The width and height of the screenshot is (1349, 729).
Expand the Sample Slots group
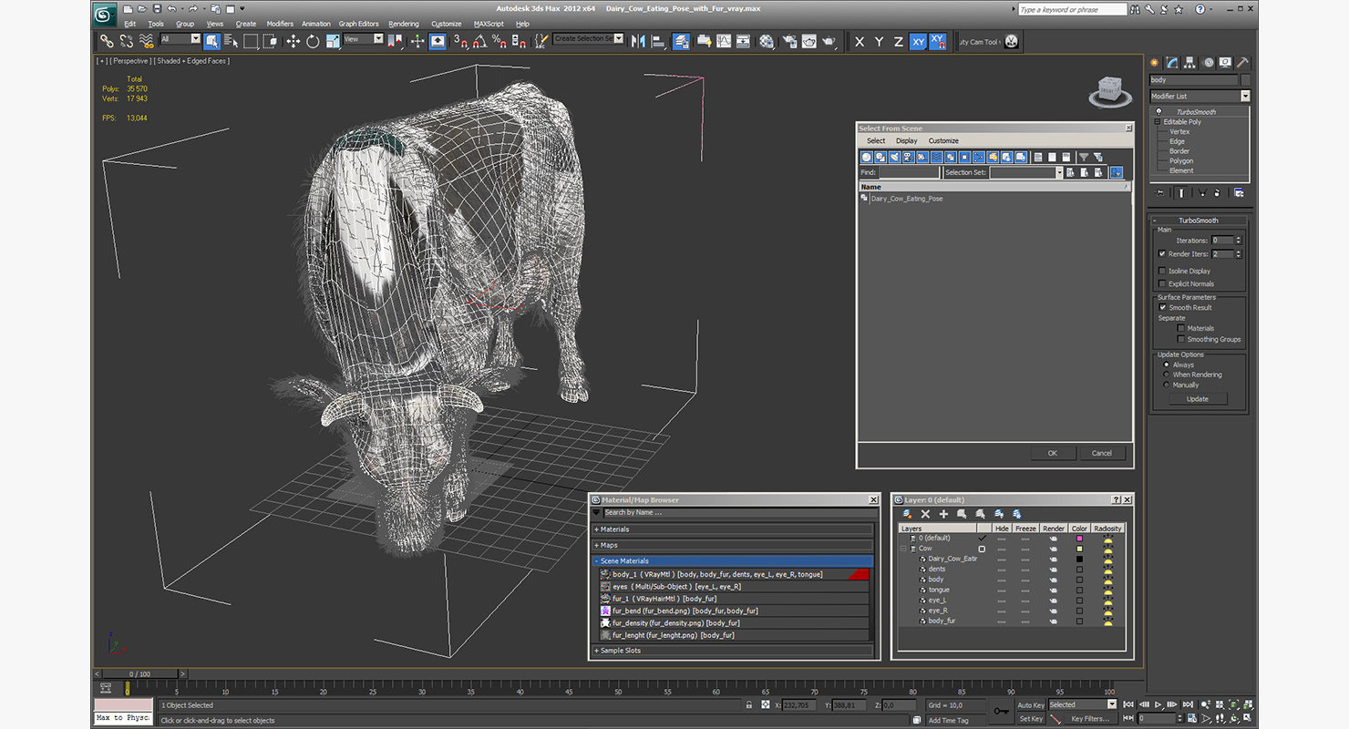coord(732,651)
